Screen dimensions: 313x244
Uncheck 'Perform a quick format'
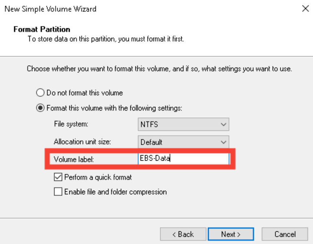click(57, 177)
